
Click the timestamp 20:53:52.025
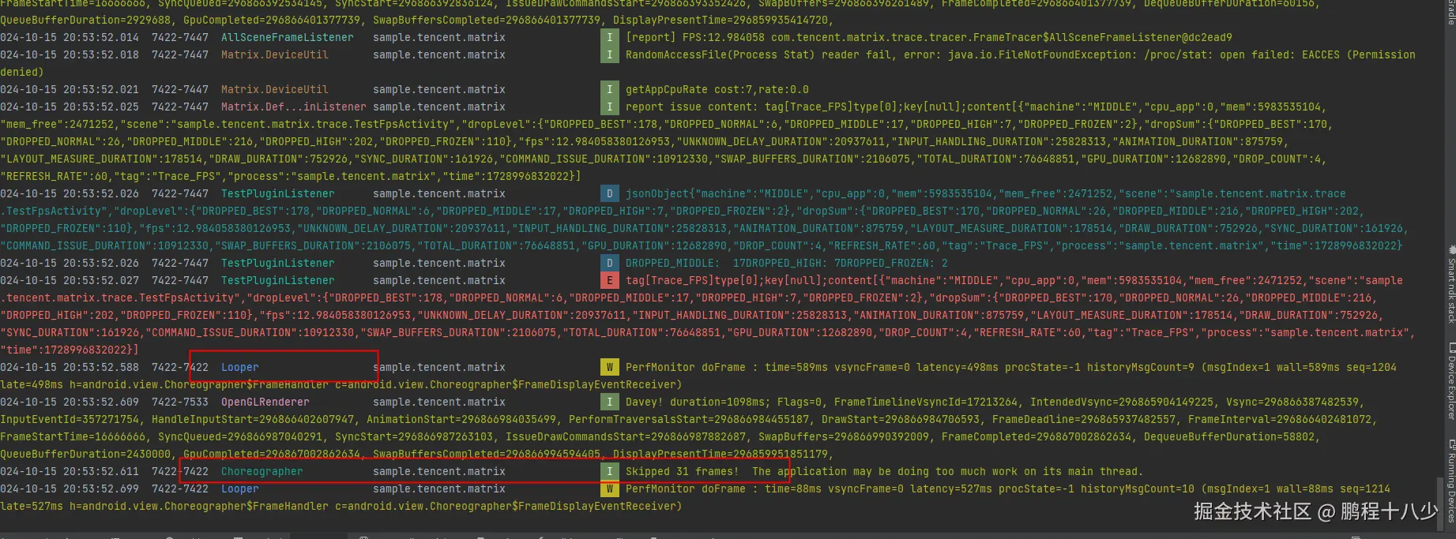point(69,107)
